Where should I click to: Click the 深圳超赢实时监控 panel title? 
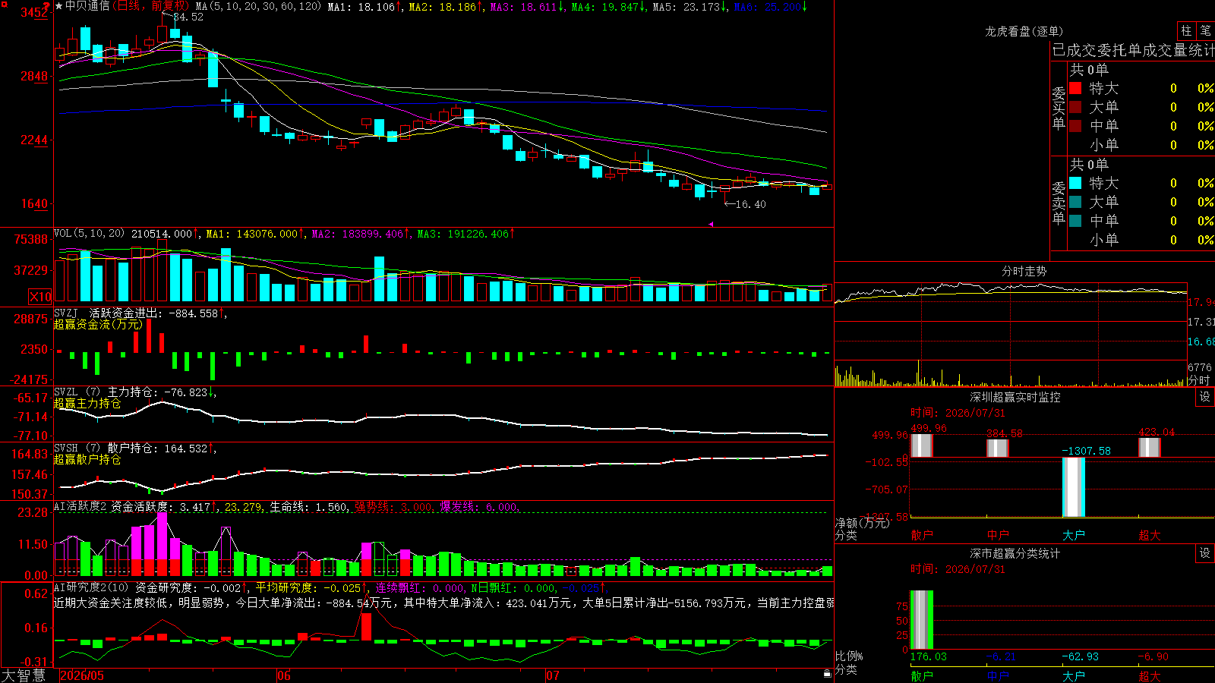tap(1015, 397)
